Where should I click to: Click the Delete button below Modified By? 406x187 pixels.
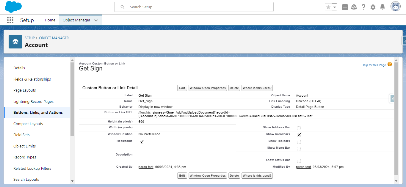tap(234, 176)
